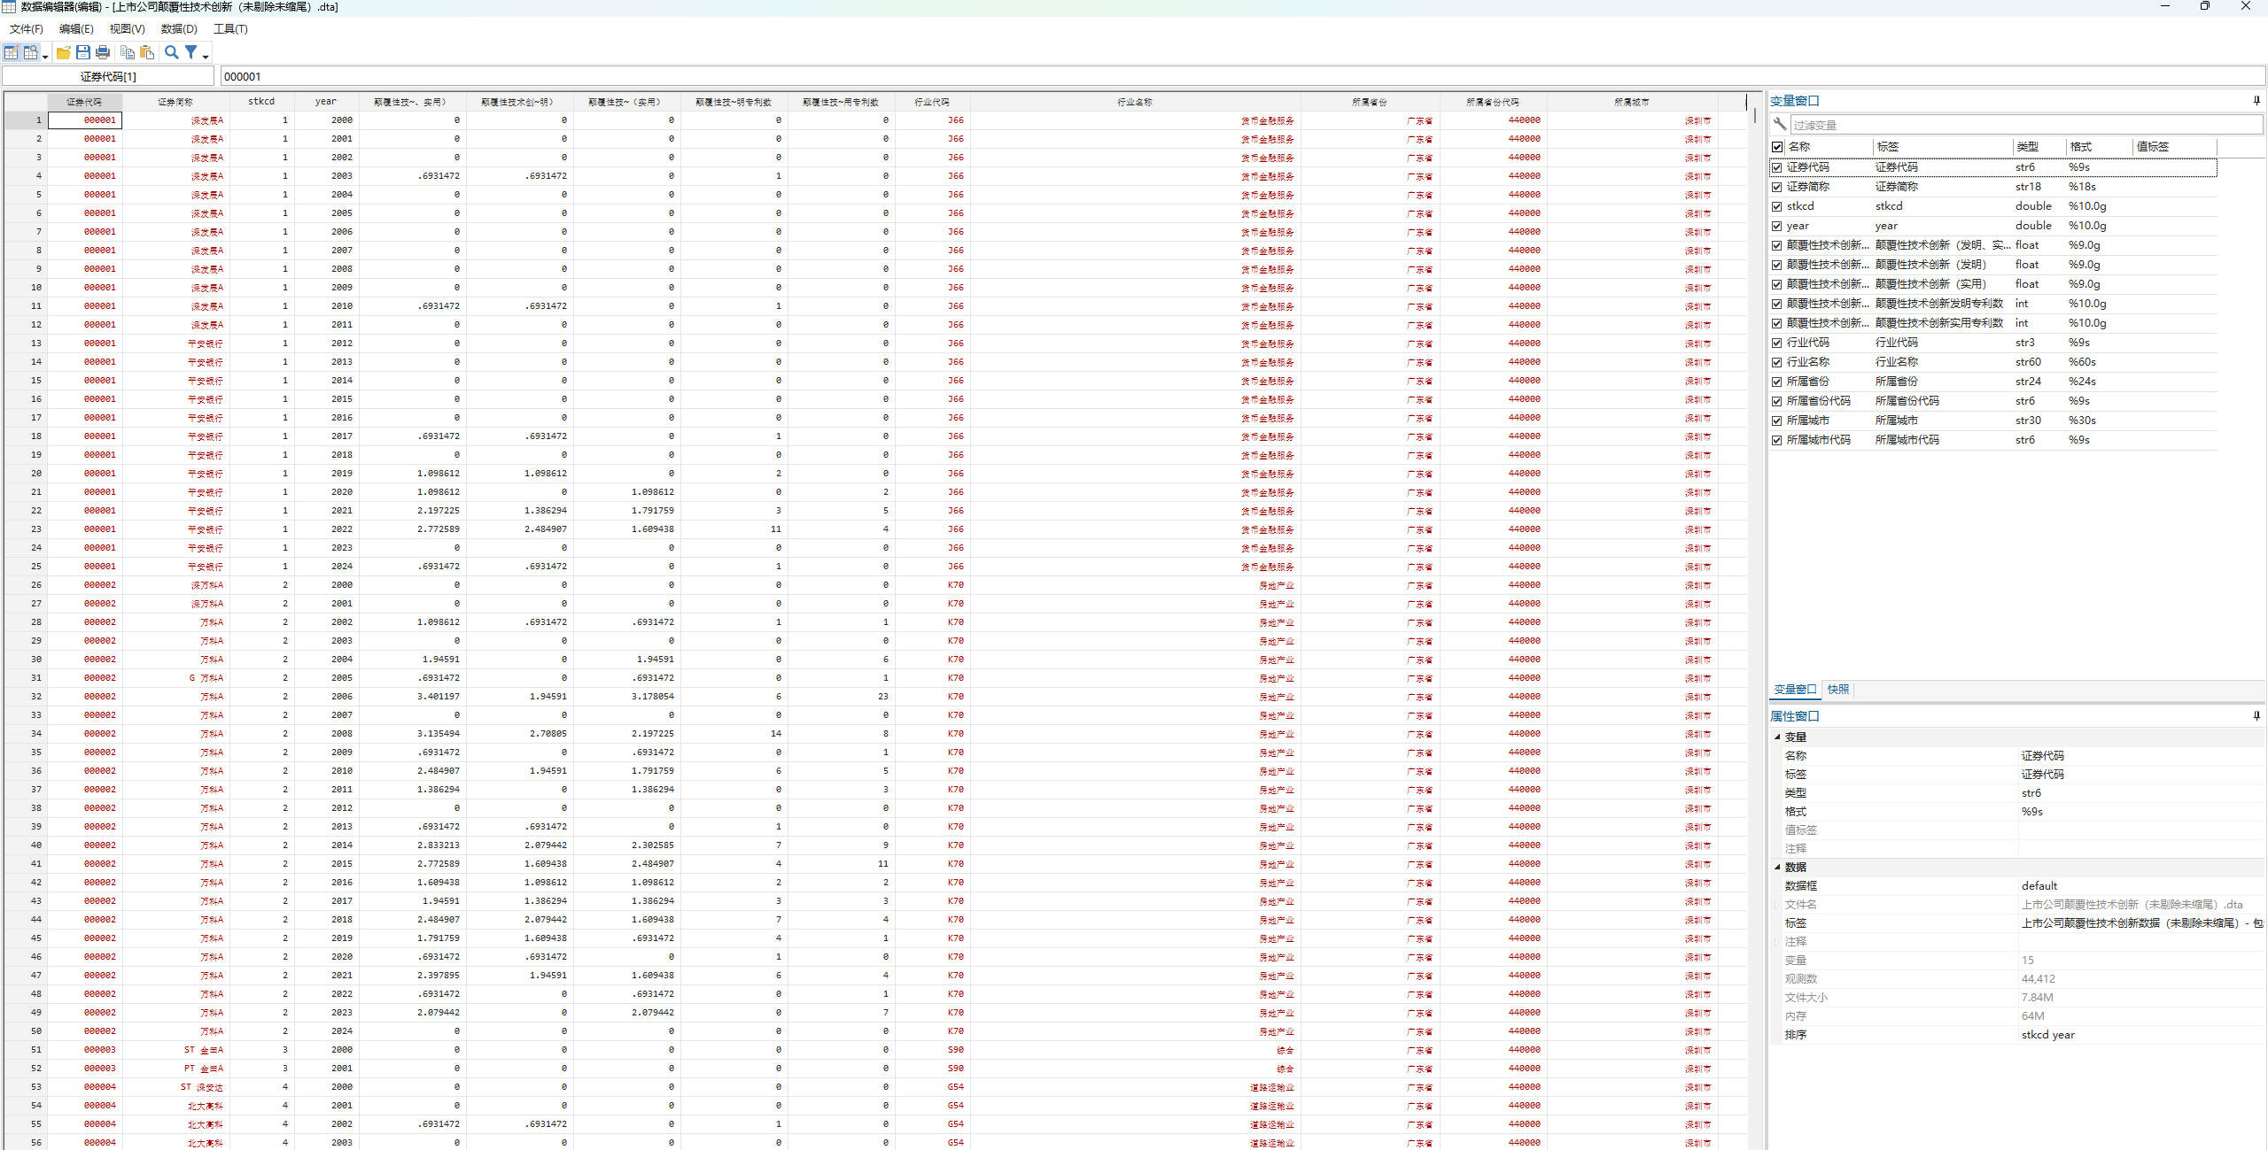The height and width of the screenshot is (1150, 2268).
Task: Open the 数据(D) menu
Action: (x=178, y=29)
